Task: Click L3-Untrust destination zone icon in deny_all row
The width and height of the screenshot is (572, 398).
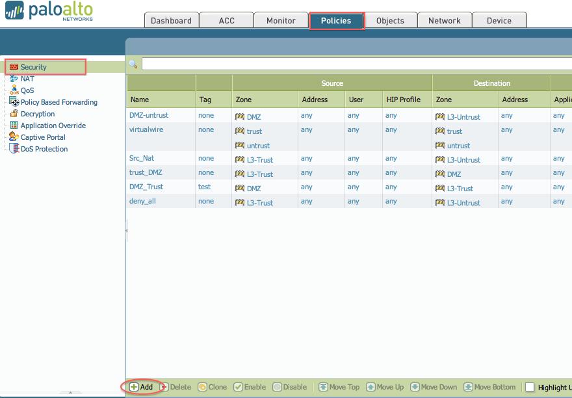Action: pyautogui.click(x=440, y=202)
